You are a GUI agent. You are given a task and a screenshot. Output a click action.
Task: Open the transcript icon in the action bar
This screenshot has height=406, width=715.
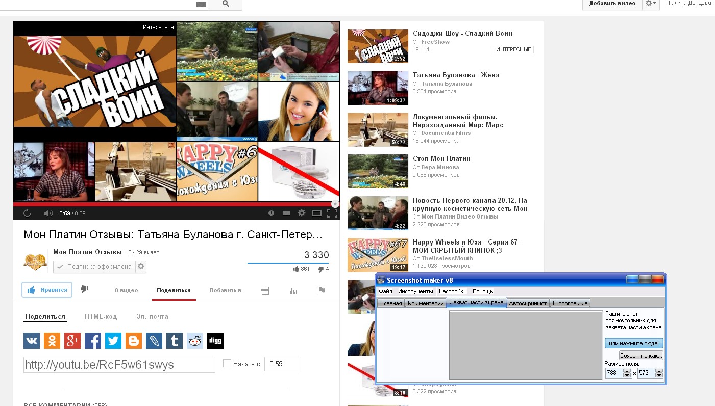tap(265, 291)
